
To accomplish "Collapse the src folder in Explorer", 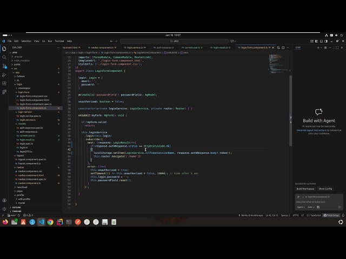I will (16, 69).
